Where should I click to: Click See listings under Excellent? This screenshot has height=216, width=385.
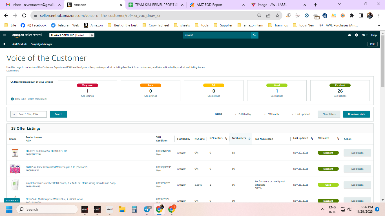point(340,96)
